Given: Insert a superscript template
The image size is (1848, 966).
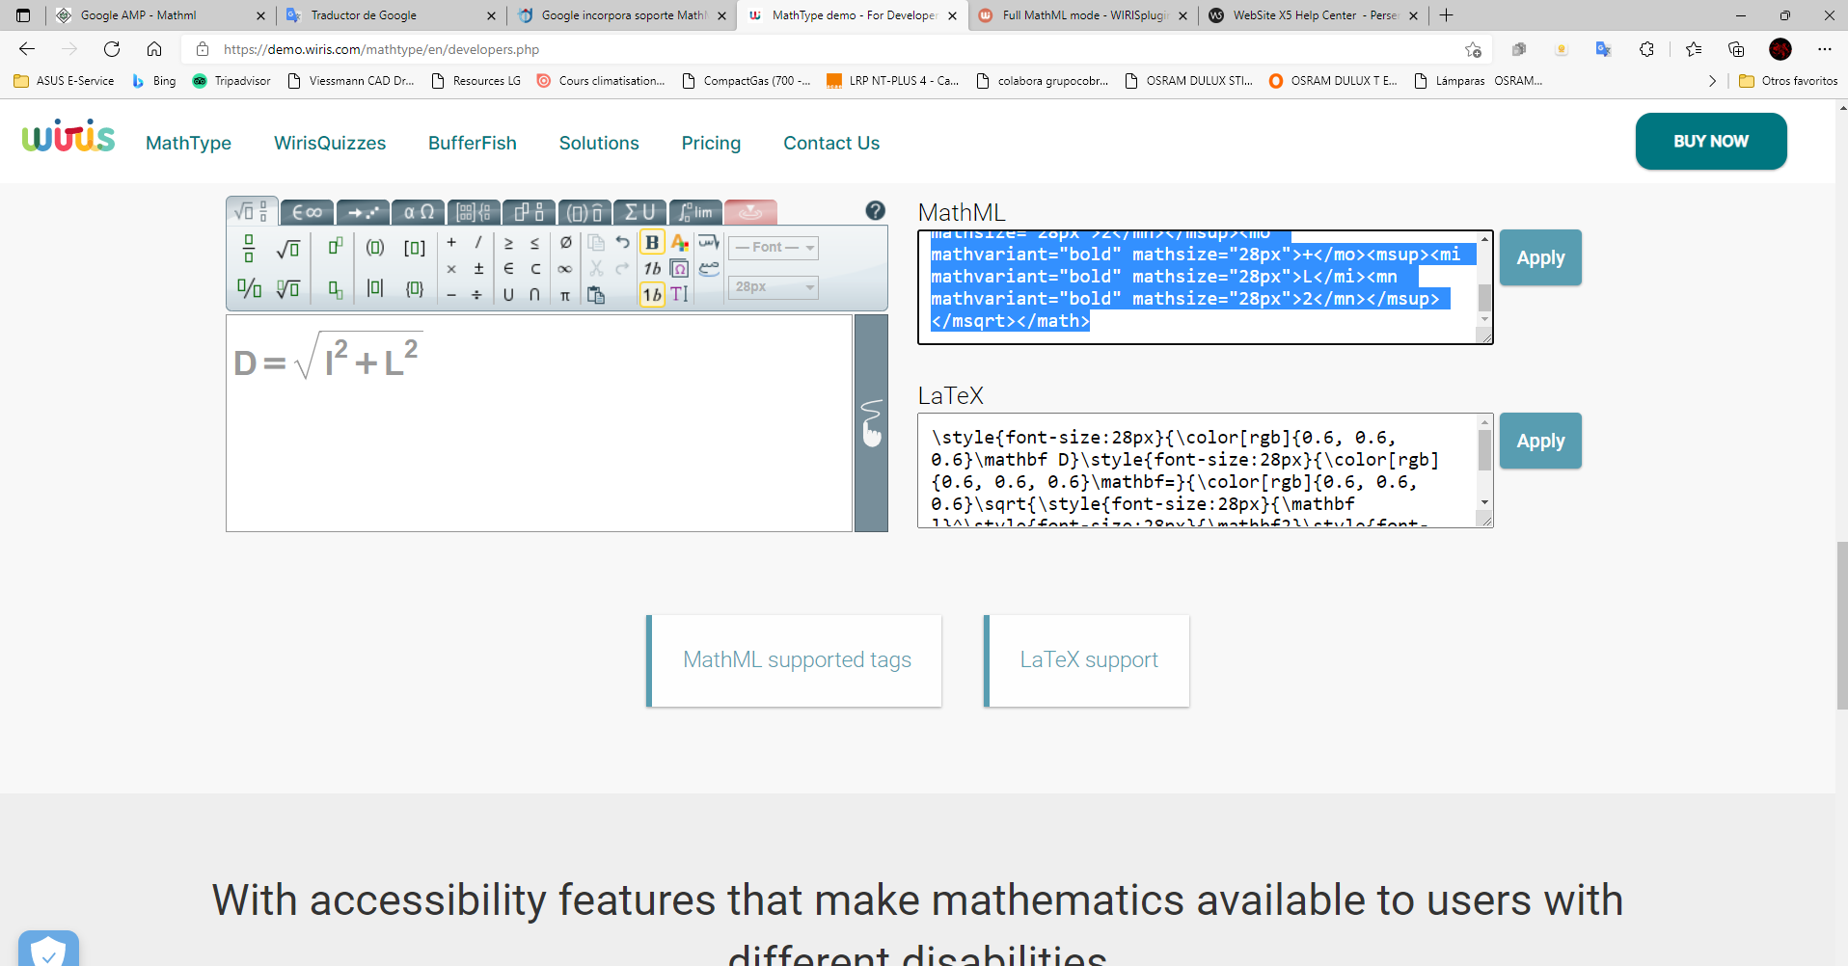Looking at the screenshot, I should point(335,248).
